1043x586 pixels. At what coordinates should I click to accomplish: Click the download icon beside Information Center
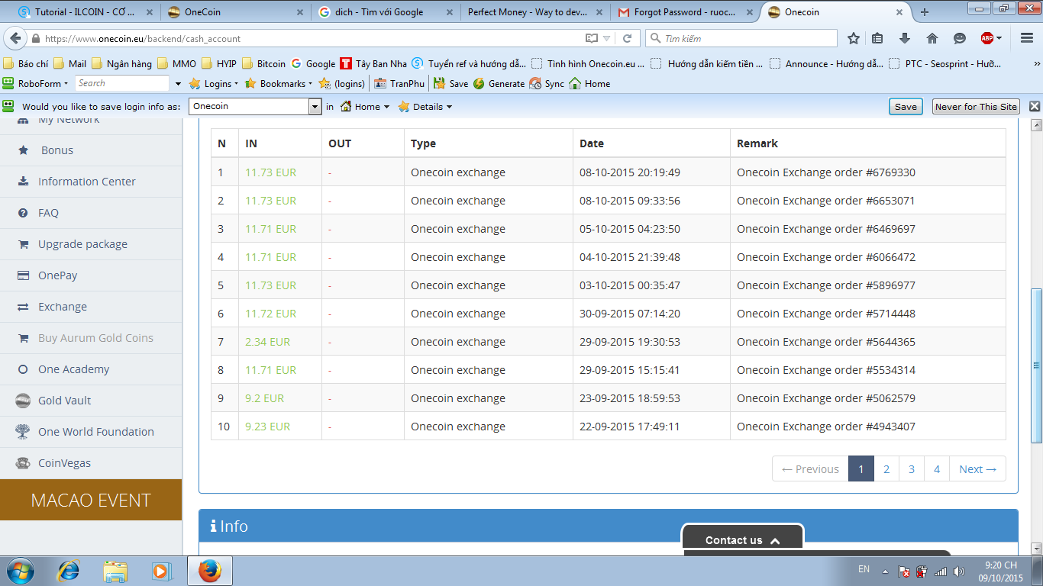[x=23, y=182]
